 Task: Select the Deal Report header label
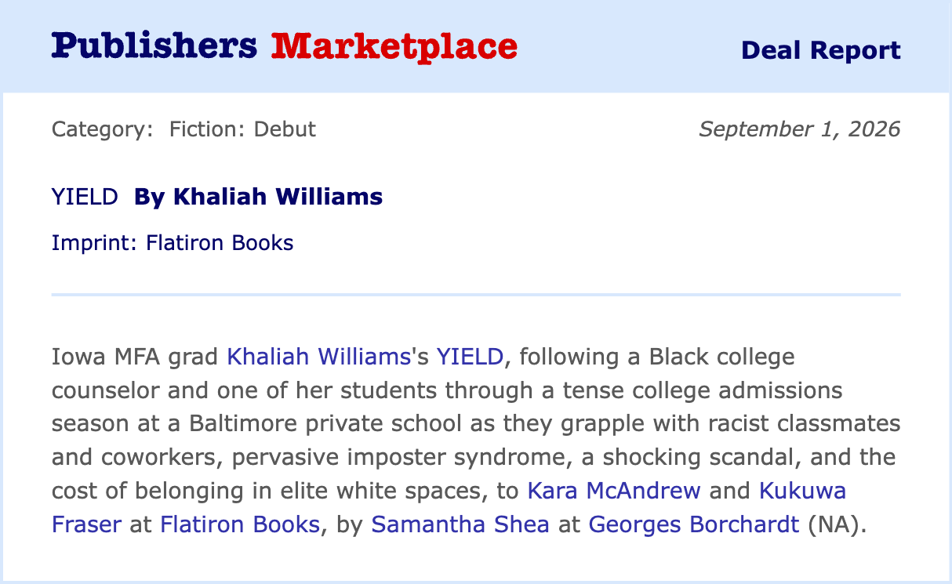tap(820, 50)
